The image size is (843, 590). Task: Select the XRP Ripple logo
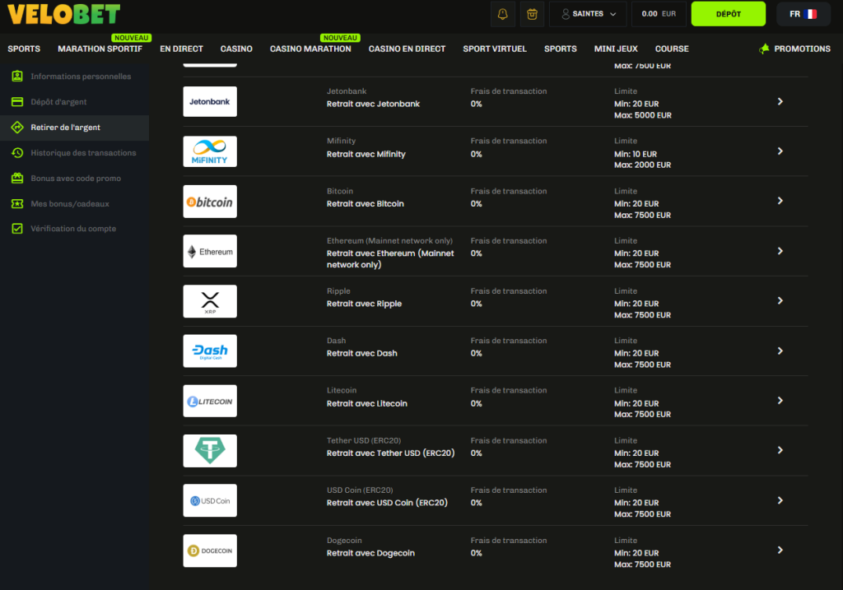[210, 301]
